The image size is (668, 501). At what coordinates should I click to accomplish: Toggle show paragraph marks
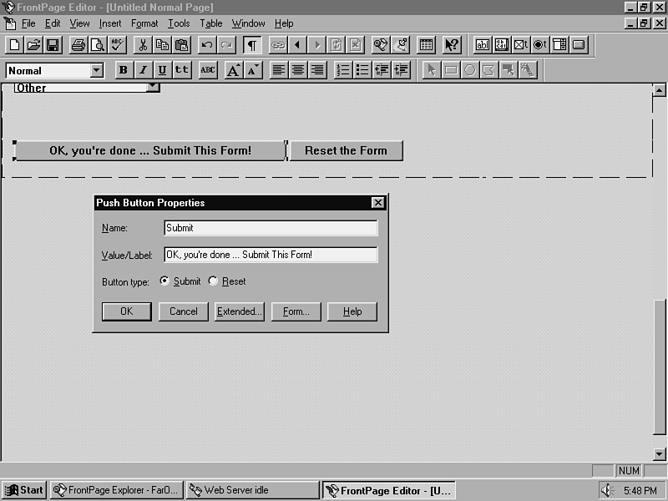point(251,45)
